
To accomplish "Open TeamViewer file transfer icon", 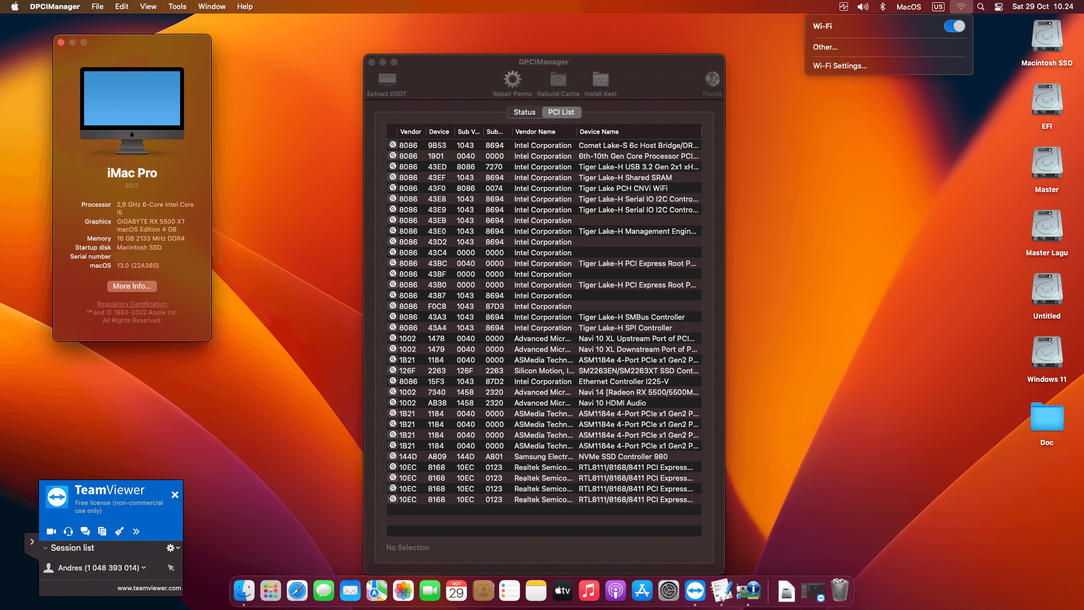I will coord(102,531).
